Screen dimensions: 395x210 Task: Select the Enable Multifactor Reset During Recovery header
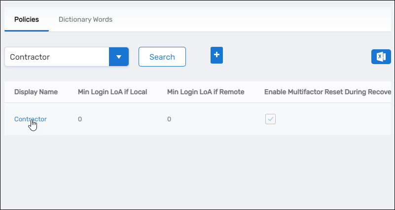coord(327,92)
